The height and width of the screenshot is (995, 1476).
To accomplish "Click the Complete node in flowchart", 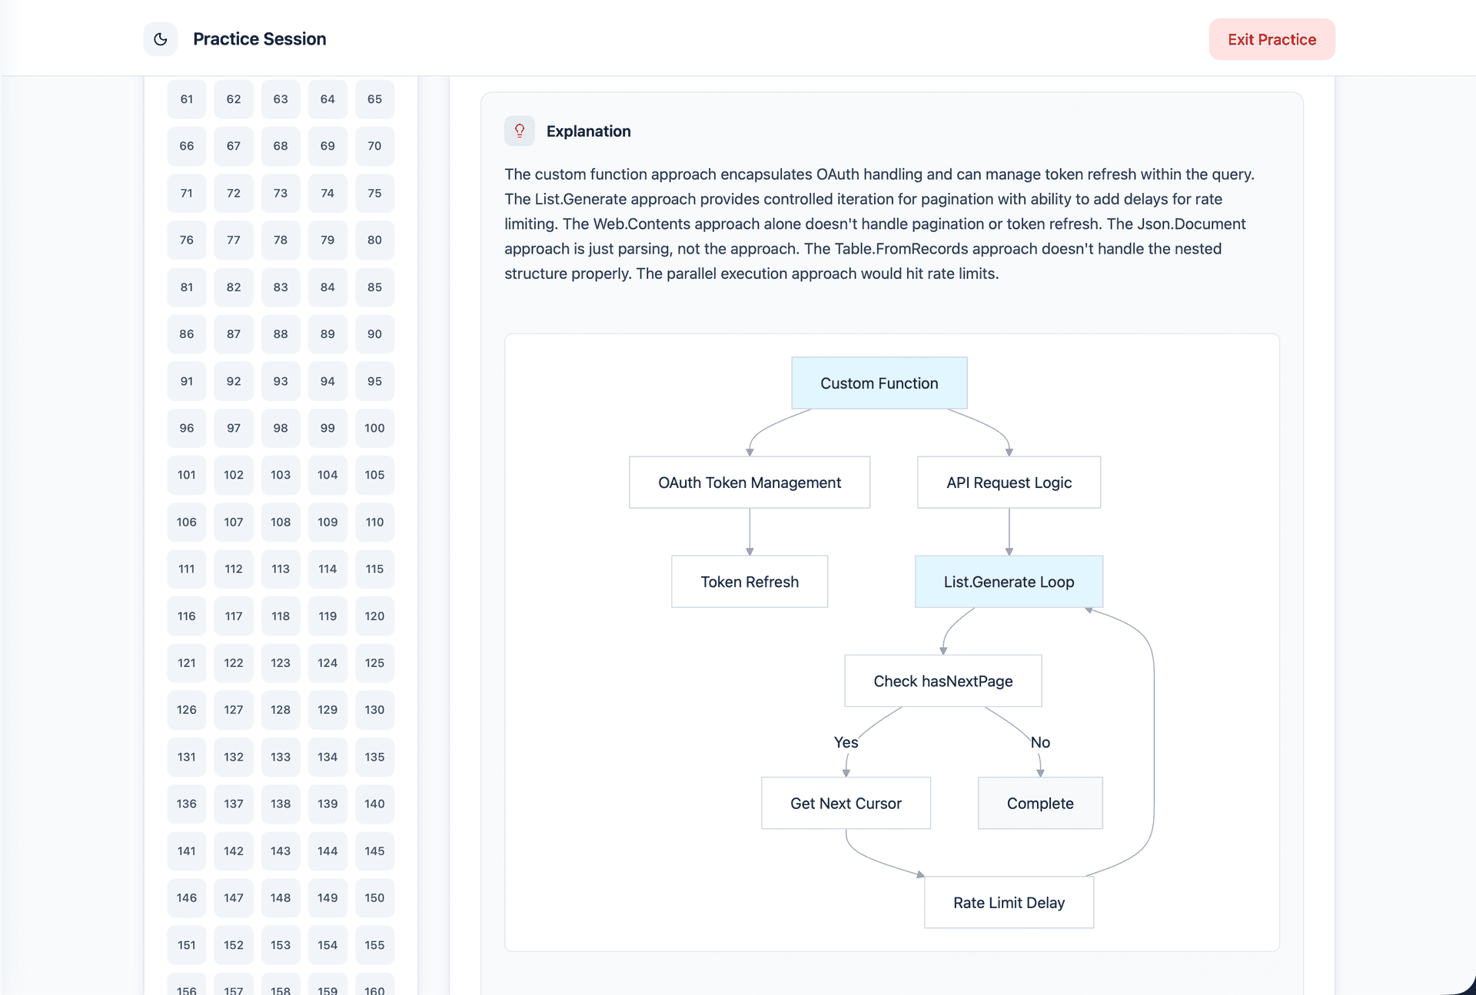I will click(1039, 803).
